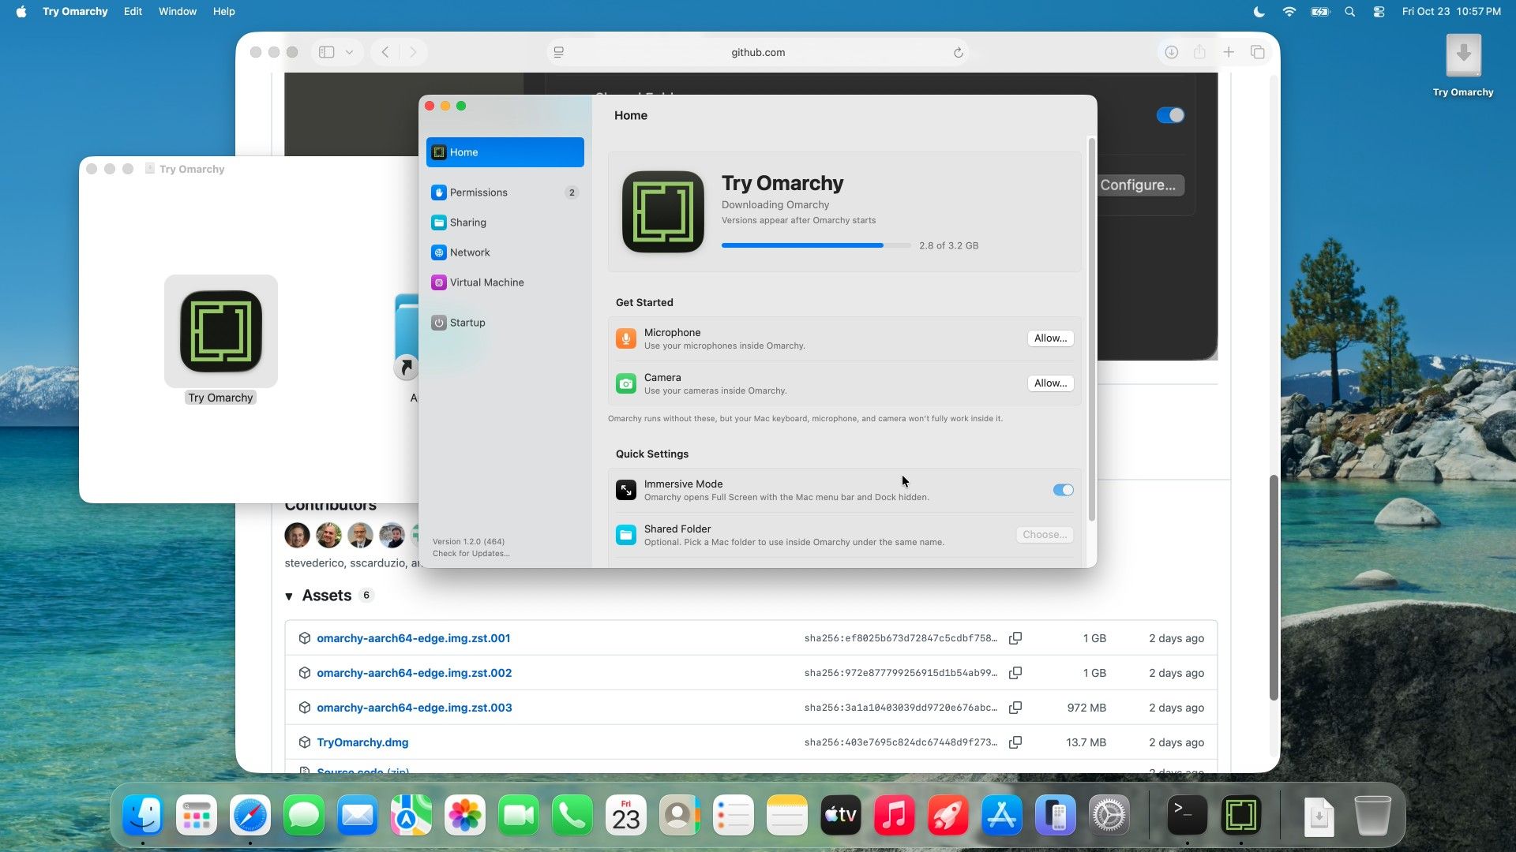The width and height of the screenshot is (1516, 852).
Task: Click Safari reload page icon
Action: tap(958, 52)
